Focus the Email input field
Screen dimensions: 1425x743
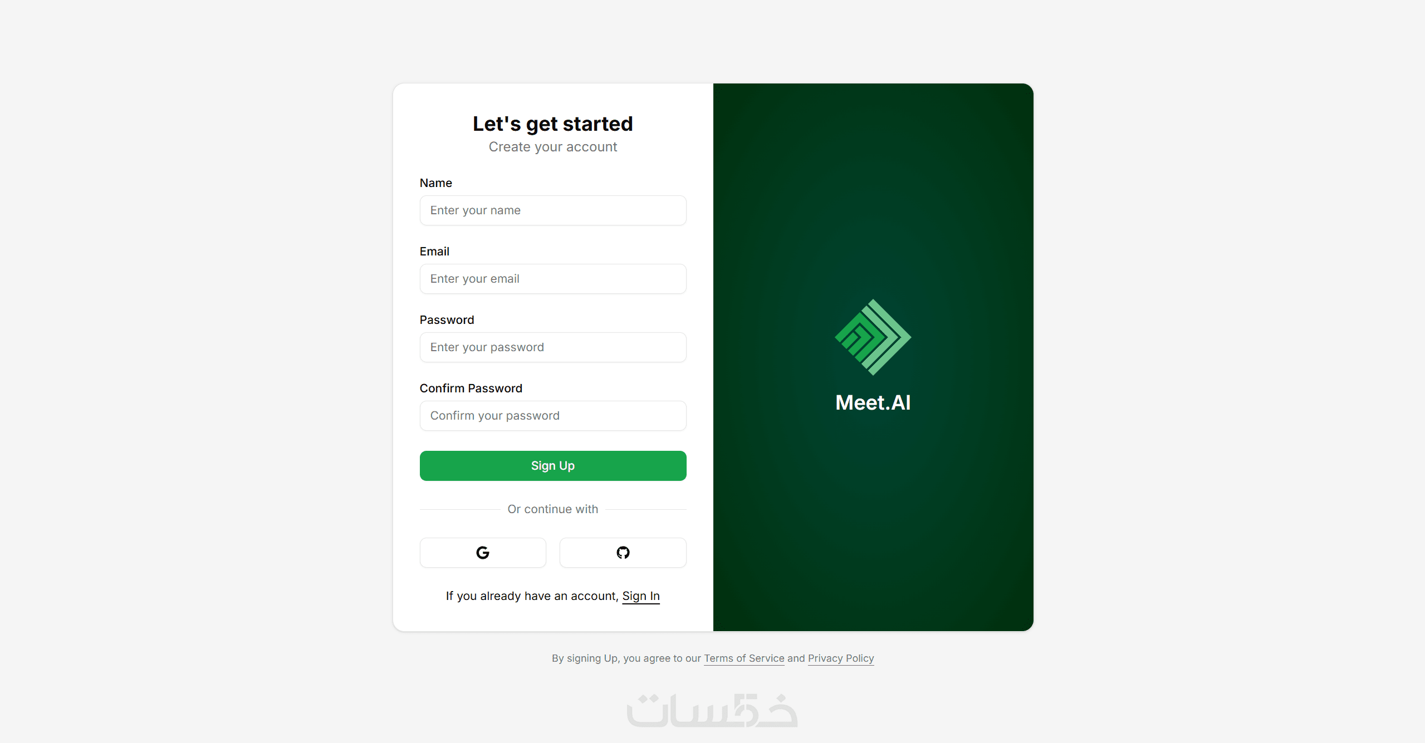[x=553, y=279]
